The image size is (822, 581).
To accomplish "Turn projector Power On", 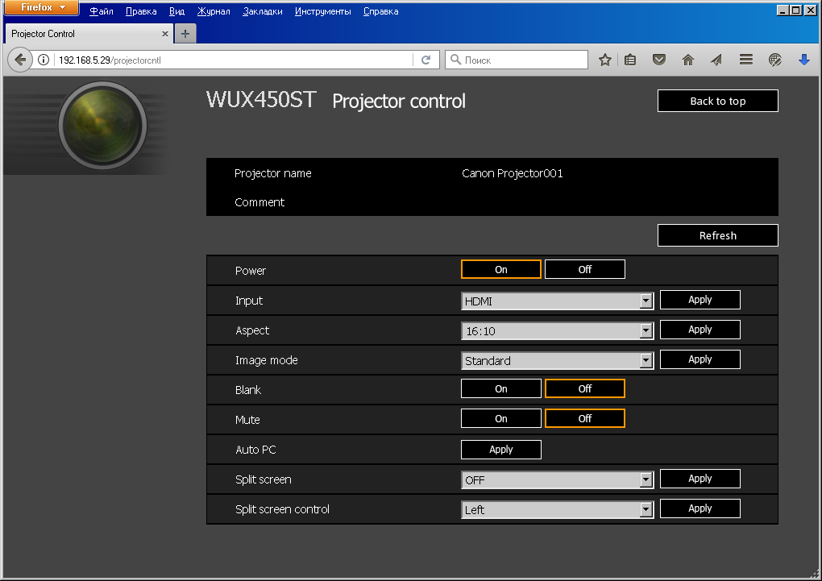I will click(500, 269).
